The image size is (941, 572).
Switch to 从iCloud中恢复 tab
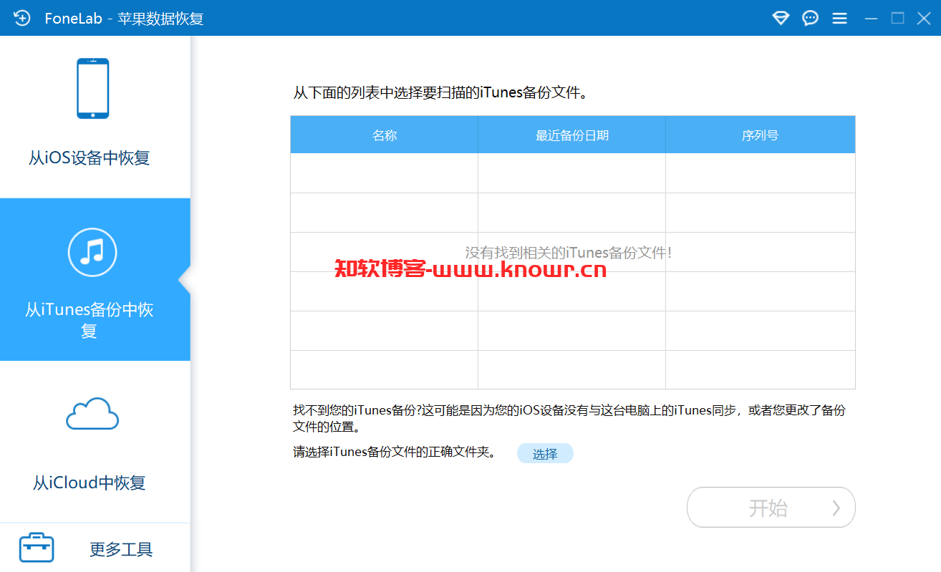click(x=95, y=442)
